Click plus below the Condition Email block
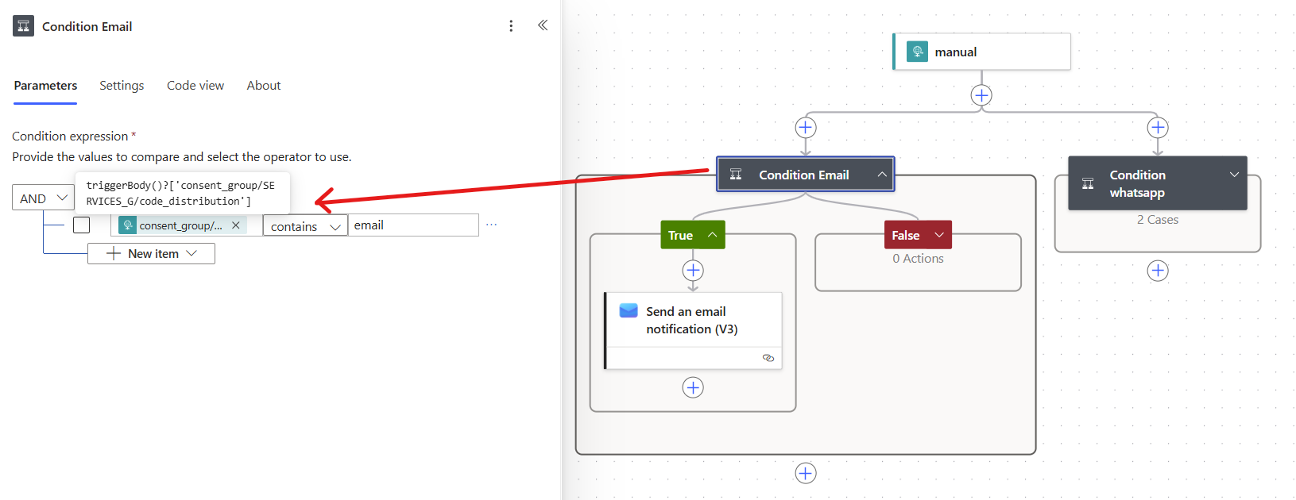1296x500 pixels. [806, 473]
